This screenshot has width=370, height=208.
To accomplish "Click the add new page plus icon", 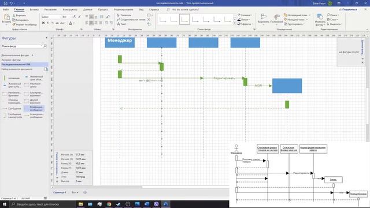I will (x=85, y=192).
